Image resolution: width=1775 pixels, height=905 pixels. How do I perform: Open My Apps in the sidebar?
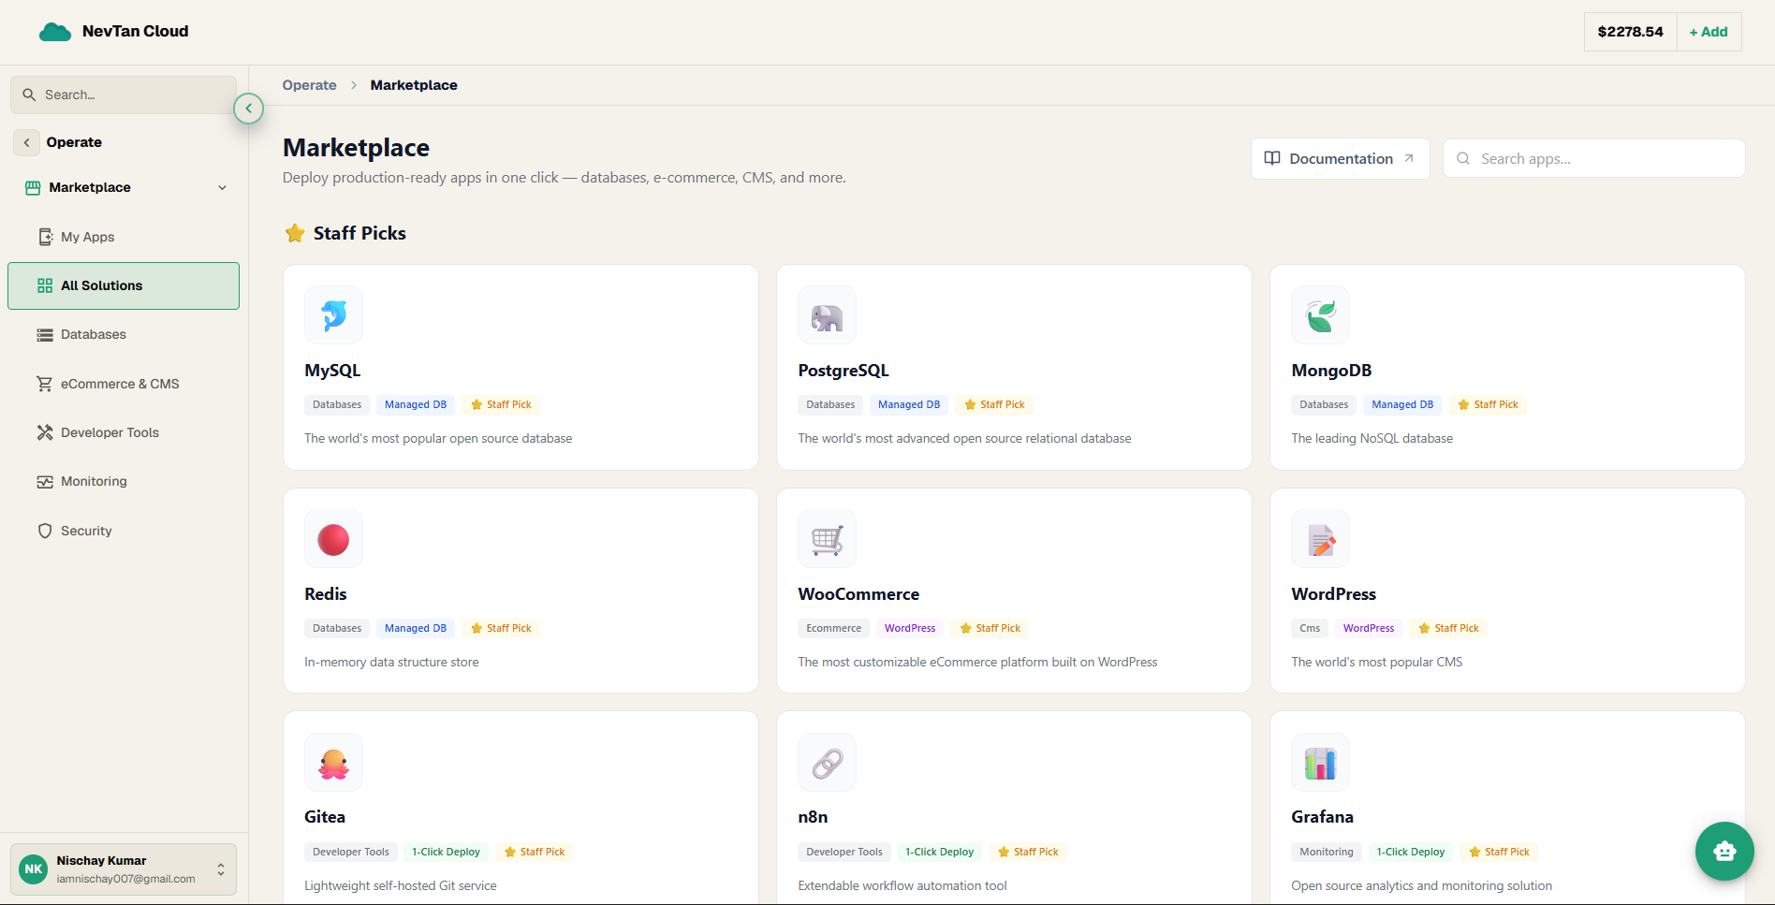(124, 237)
